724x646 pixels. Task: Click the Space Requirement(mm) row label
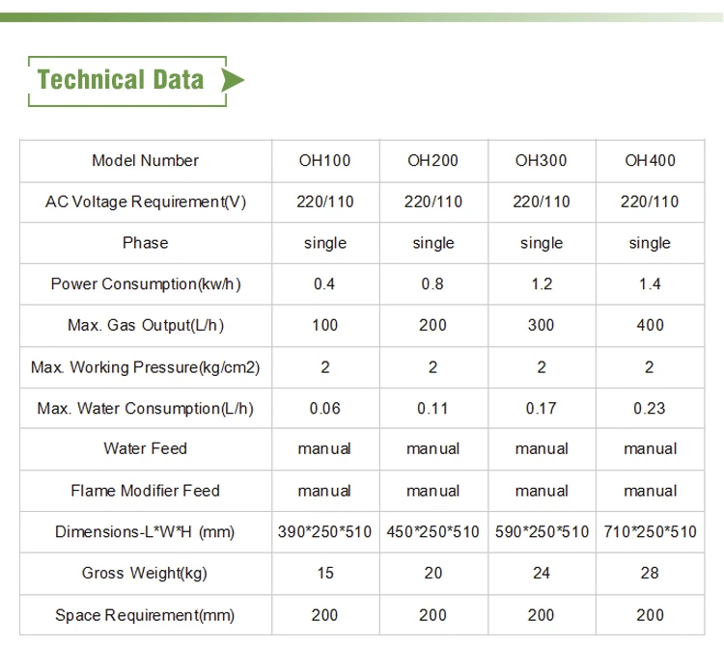(145, 615)
